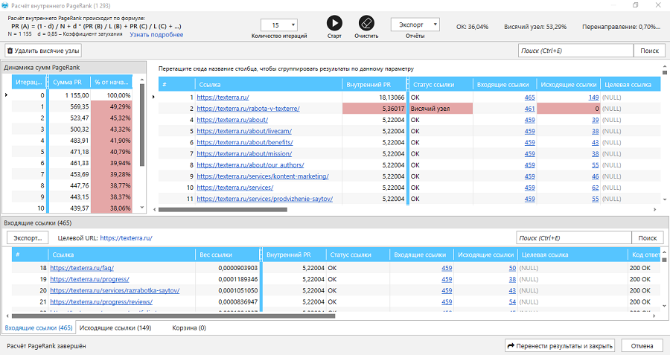This screenshot has width=670, height=355.
Task: Switch to the Входящие ссылки (465) tab
Action: [x=39, y=327]
